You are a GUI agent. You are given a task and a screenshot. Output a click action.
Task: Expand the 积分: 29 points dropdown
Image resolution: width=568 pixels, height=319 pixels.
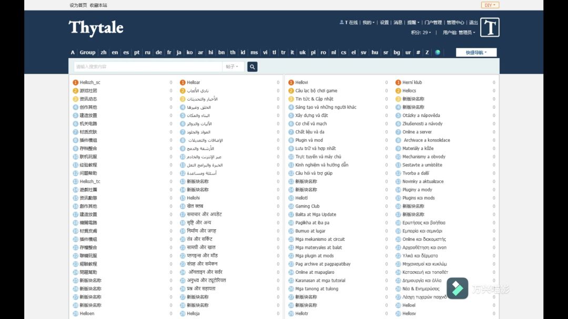coord(421,33)
